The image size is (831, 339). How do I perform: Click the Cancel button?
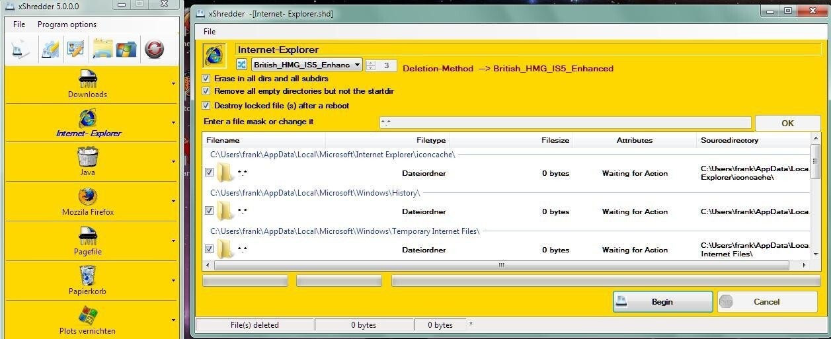(x=768, y=301)
